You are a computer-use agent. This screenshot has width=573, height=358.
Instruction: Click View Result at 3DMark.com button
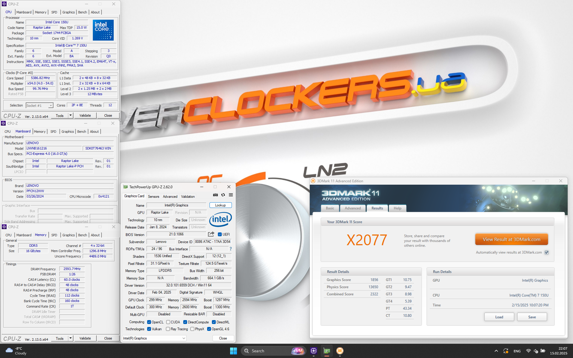point(511,240)
